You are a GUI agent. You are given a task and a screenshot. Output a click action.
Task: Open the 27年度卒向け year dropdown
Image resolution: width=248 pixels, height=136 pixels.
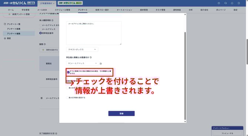pyautogui.click(x=47, y=3)
